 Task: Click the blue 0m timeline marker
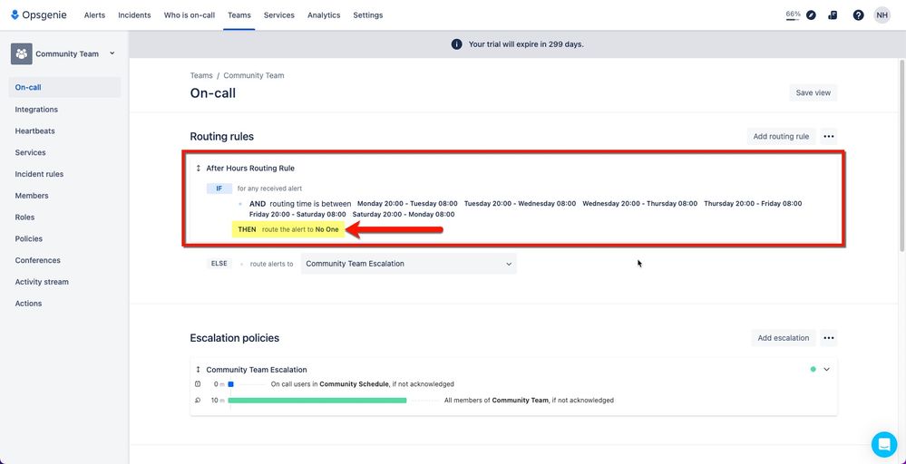[230, 383]
